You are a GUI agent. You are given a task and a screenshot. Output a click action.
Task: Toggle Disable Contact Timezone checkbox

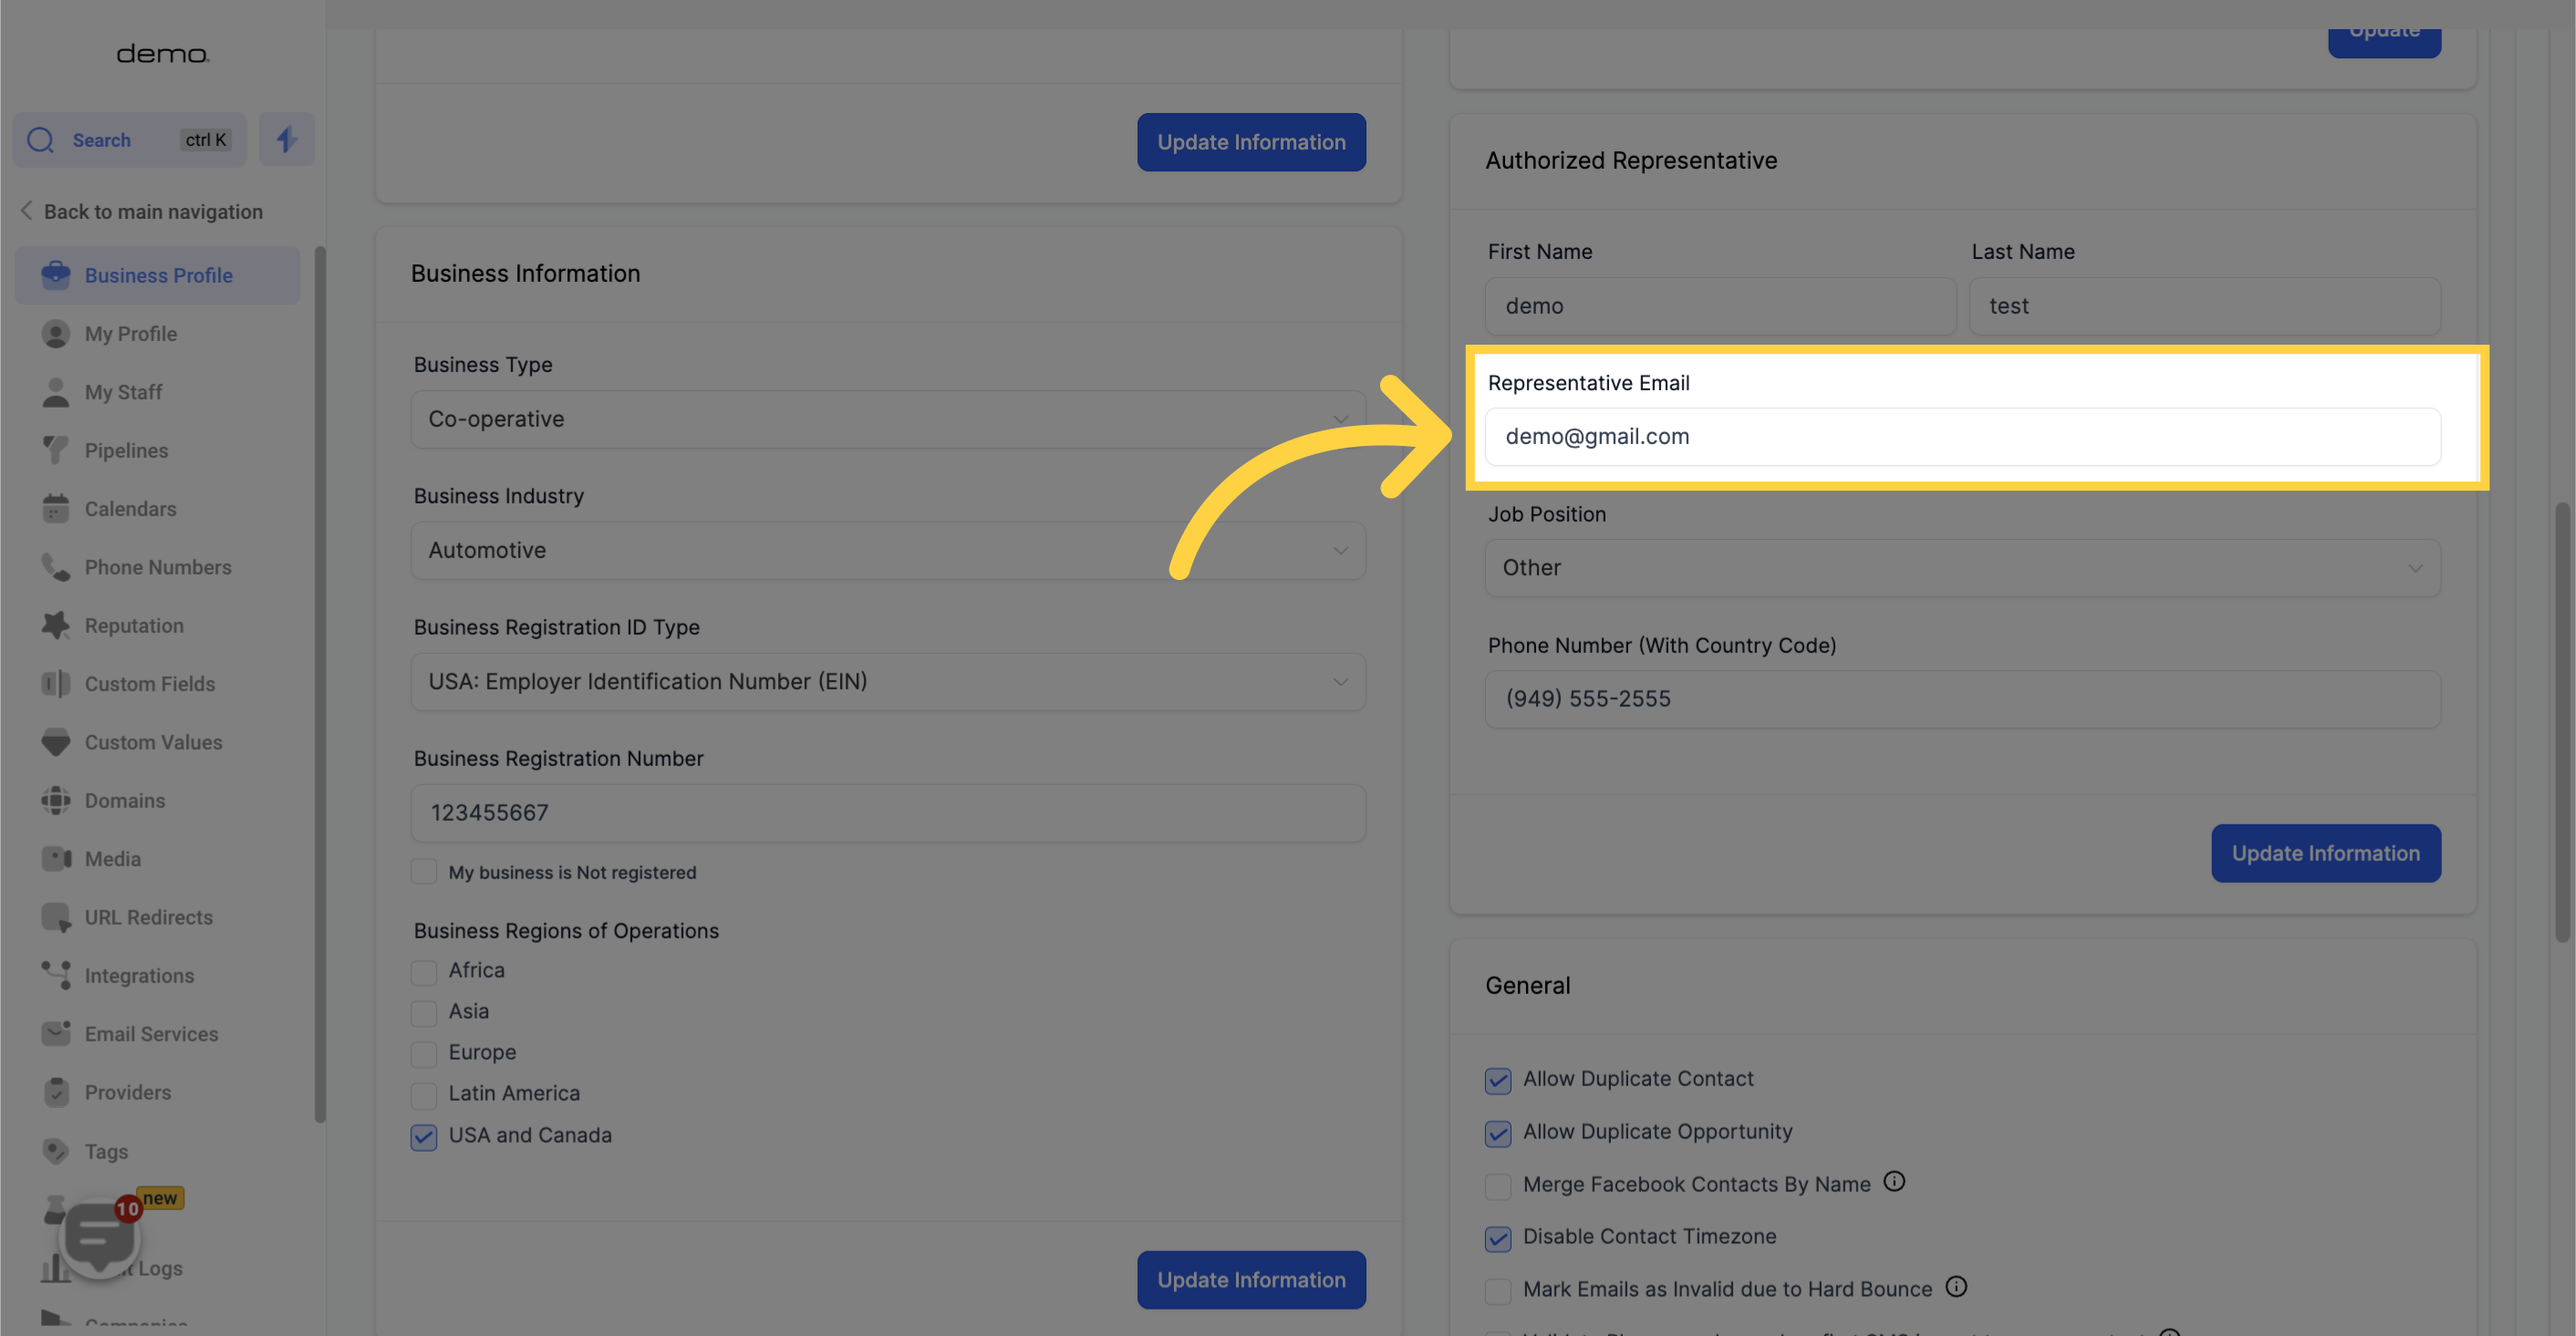pyautogui.click(x=1498, y=1238)
